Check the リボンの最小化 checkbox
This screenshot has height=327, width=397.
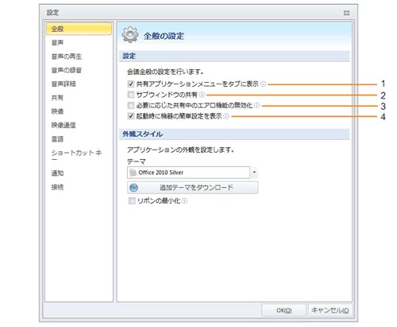[132, 200]
